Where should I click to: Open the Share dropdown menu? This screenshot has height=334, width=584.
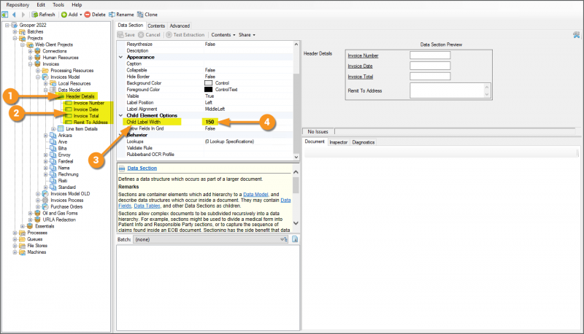point(246,34)
